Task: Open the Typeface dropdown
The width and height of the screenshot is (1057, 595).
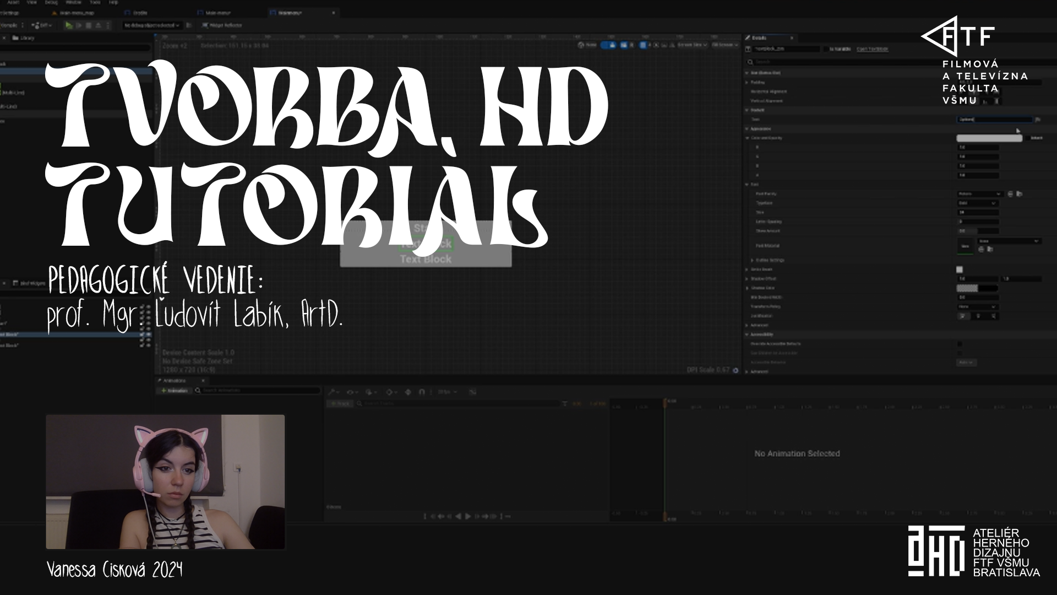Action: (977, 203)
